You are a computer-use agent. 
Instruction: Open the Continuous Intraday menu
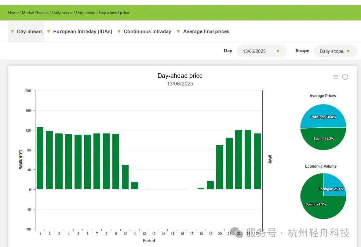pyautogui.click(x=147, y=32)
